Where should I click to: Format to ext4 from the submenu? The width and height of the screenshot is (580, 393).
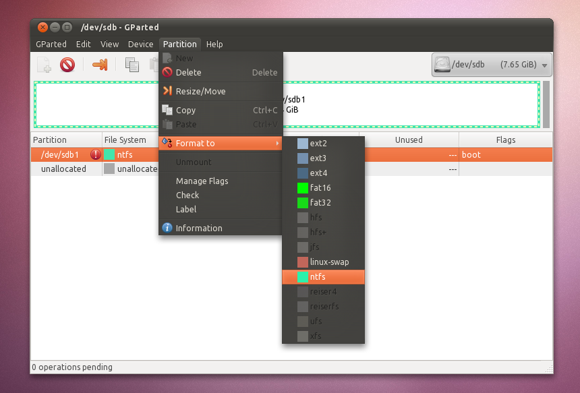pos(323,173)
